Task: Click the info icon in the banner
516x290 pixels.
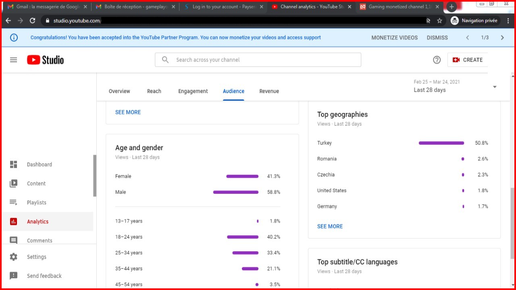Action: point(14,37)
